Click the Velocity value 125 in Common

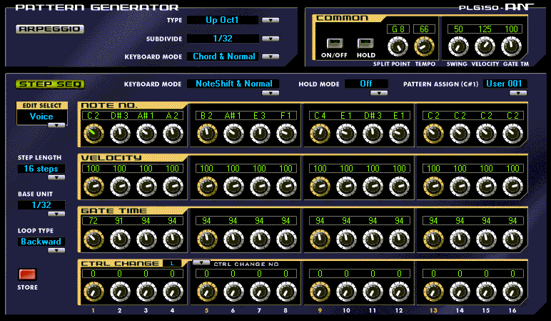[485, 29]
